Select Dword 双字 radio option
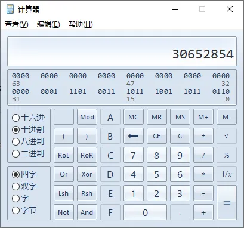This screenshot has height=228, width=244. (24, 186)
